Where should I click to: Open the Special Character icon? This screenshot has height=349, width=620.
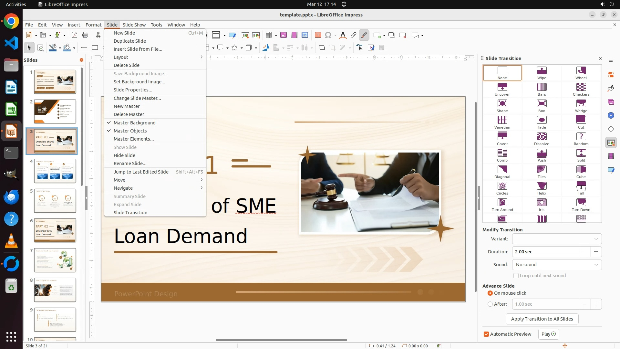tap(328, 35)
